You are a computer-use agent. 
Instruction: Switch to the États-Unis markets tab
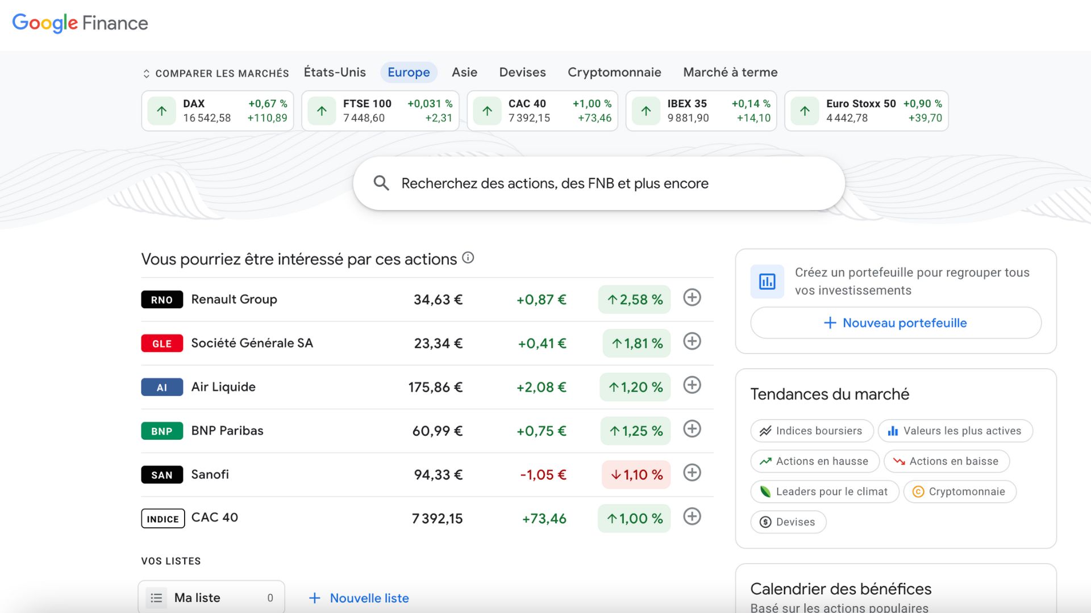334,72
